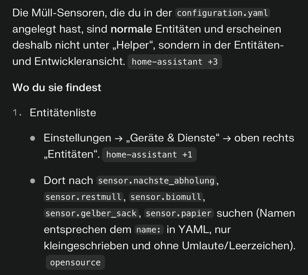Click the list number "1." marker
Screen dimensions: 308x275
(x=17, y=113)
